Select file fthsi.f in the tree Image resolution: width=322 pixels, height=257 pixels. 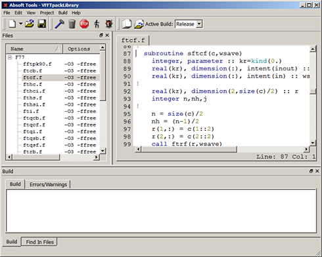click(34, 105)
